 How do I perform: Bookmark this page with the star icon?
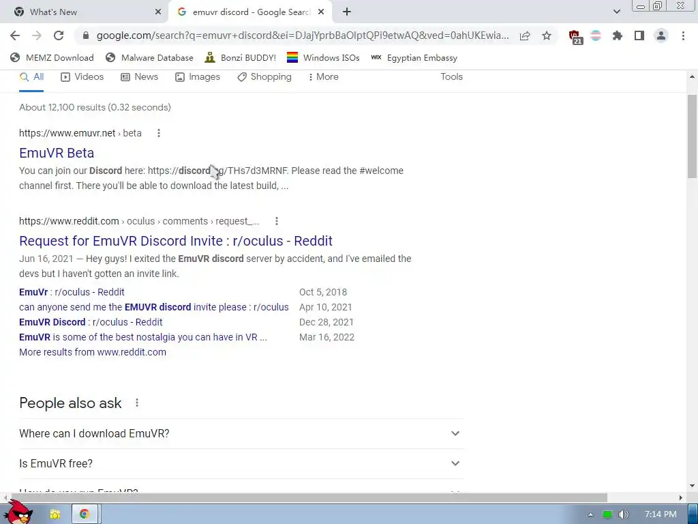click(x=547, y=35)
